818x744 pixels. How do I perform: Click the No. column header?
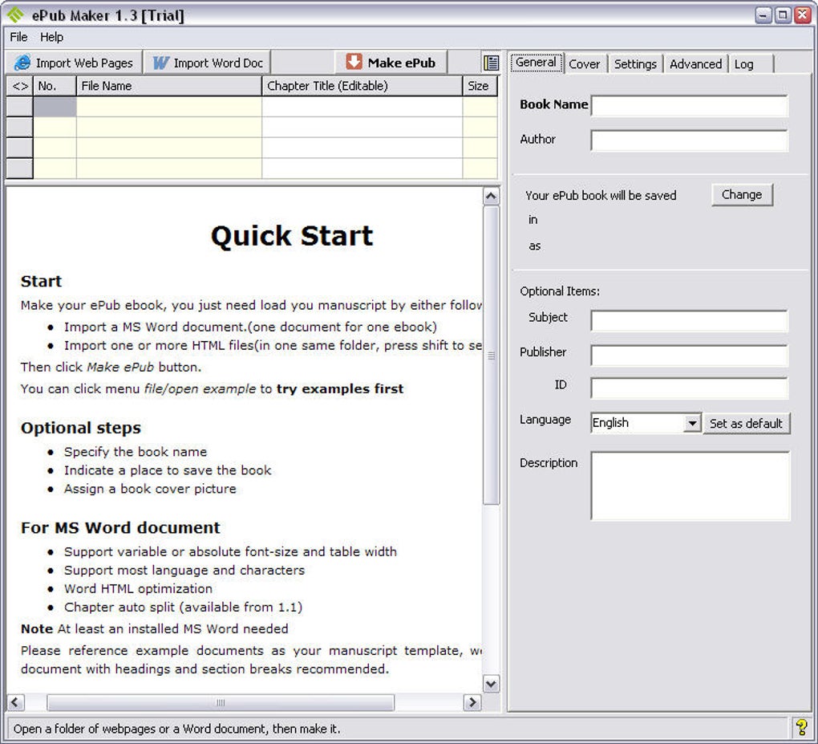[55, 86]
